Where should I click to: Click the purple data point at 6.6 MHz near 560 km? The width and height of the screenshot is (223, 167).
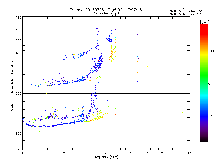click(x=137, y=34)
